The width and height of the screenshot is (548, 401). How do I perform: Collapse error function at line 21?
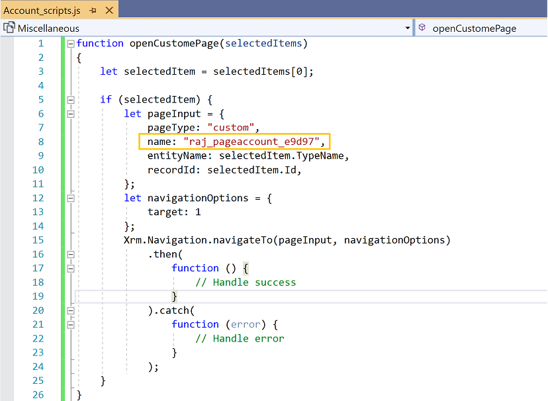tap(71, 325)
